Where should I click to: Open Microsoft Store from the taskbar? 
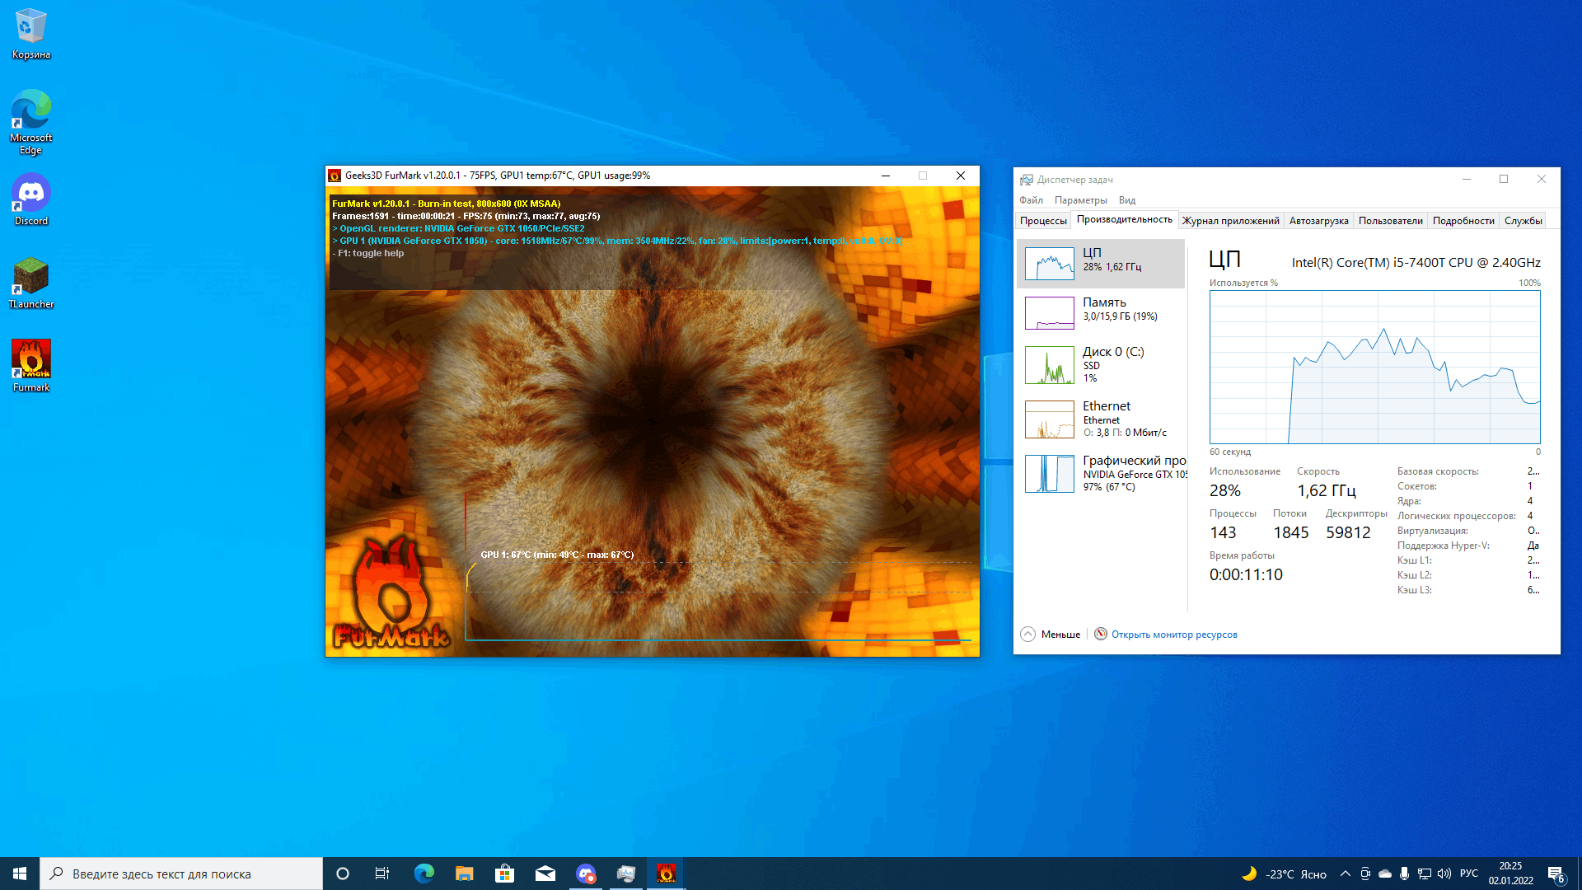click(504, 874)
